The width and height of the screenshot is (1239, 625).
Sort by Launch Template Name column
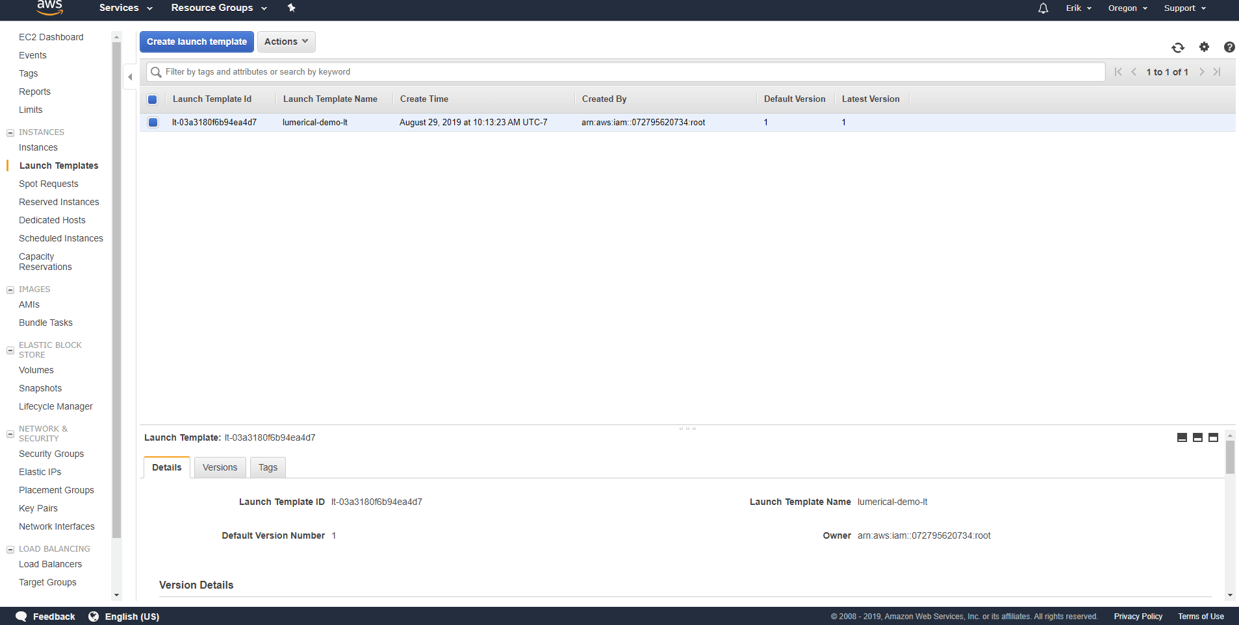pos(330,99)
